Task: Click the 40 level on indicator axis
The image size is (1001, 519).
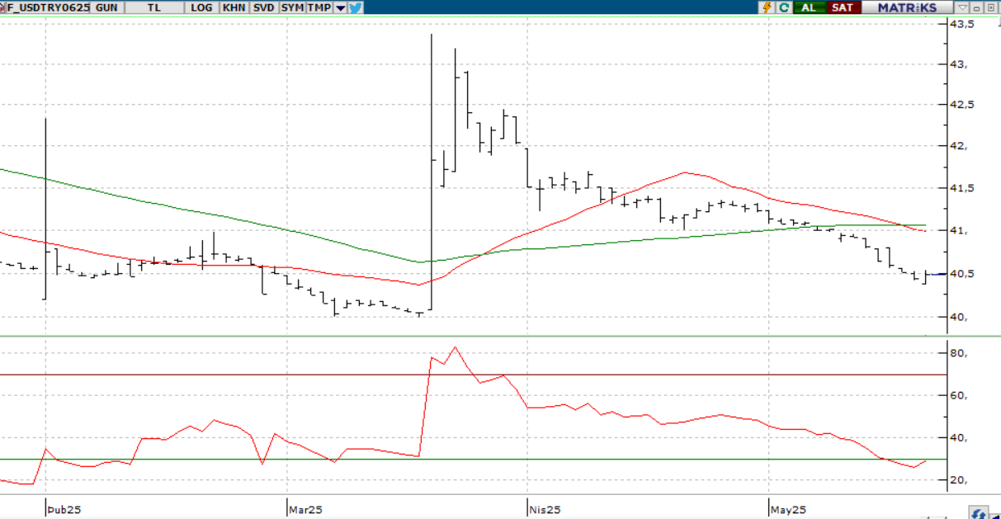Action: [x=957, y=438]
